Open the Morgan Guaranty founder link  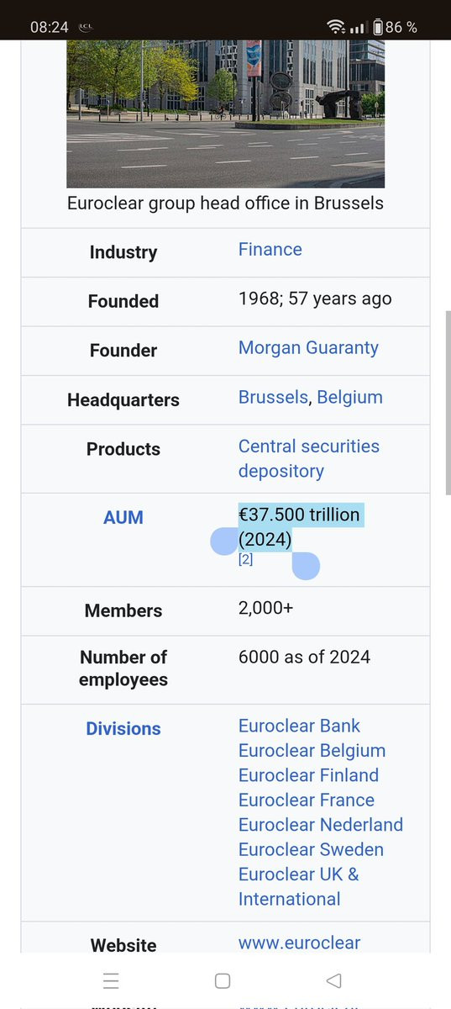[x=308, y=348]
